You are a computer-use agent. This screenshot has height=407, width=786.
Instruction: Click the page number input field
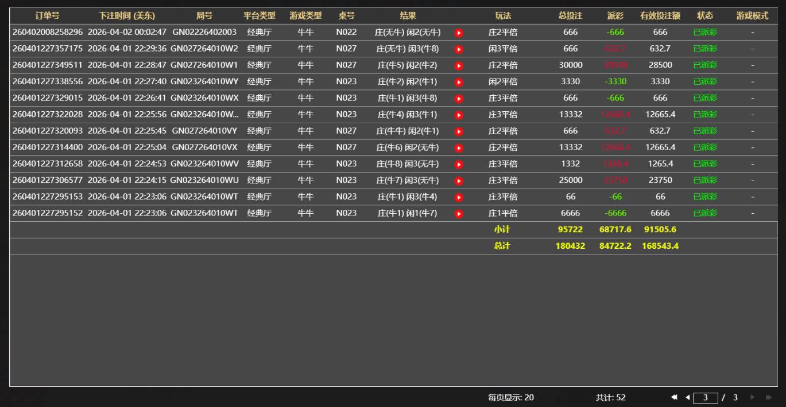pyautogui.click(x=705, y=398)
